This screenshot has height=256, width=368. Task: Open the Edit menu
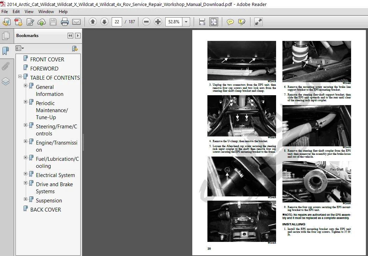[x=16, y=12]
